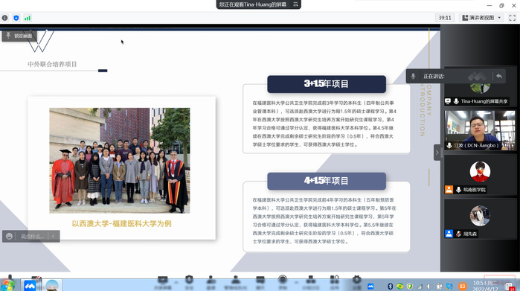520x291 pixels.
Task: Open the presenter view dropdown
Action: (481, 18)
